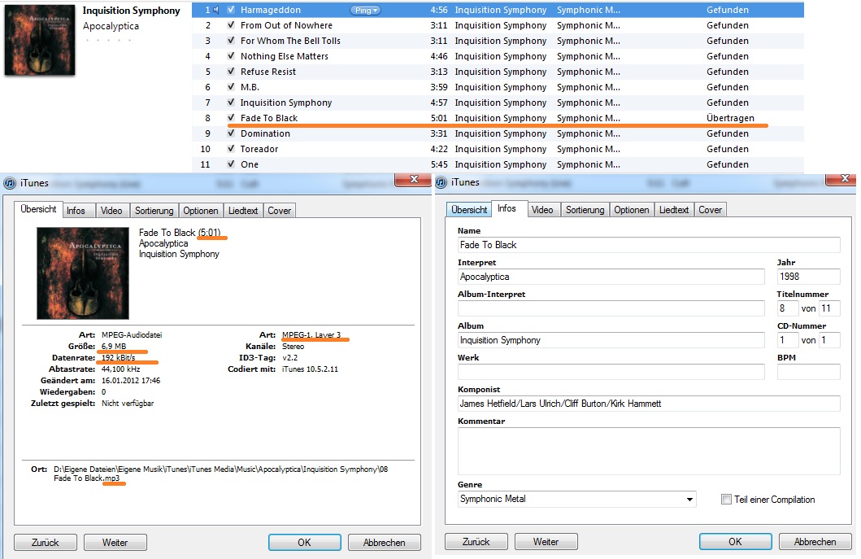Select the Toreador track row
The width and height of the screenshot is (861, 559).
498,148
